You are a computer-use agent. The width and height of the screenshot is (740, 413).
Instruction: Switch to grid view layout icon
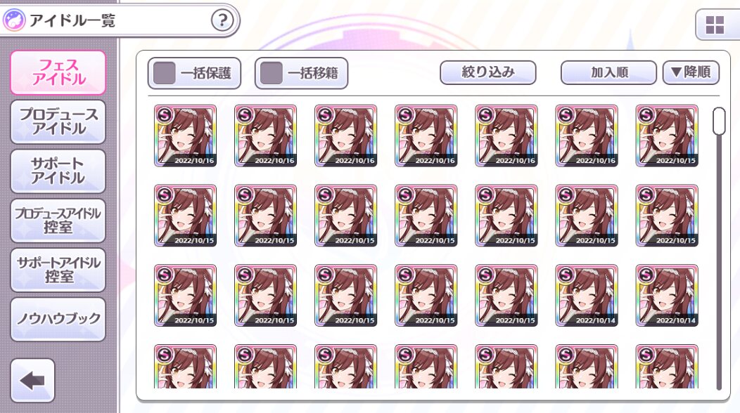point(715,25)
